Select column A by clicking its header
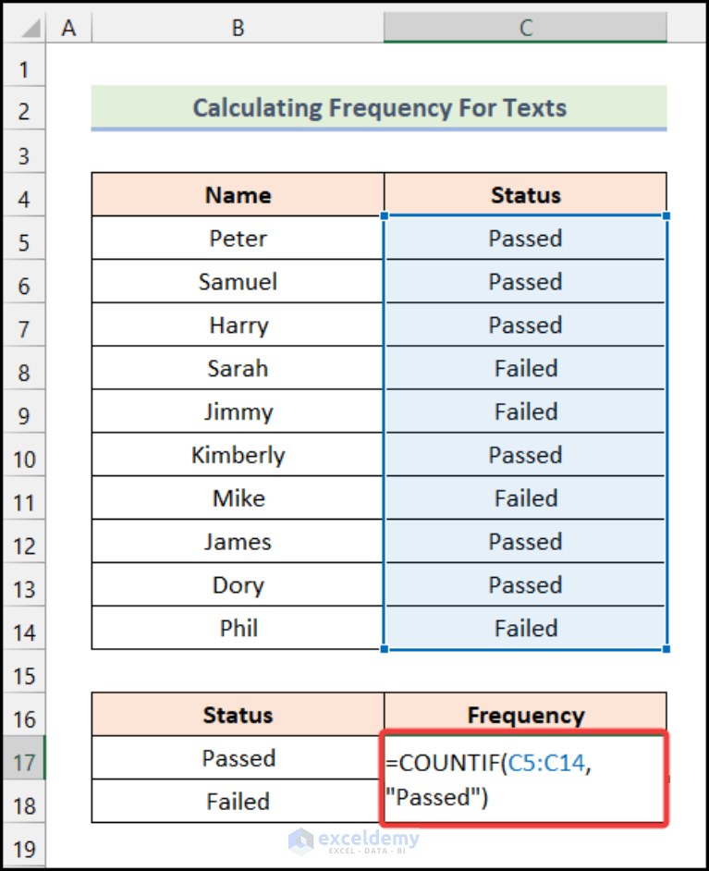 tap(69, 27)
